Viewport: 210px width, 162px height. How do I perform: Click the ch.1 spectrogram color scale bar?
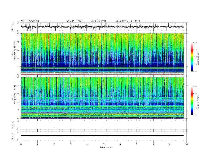(192, 57)
